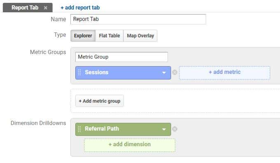Click the Dimension Drilldowns label
The image size is (280, 163).
(38, 123)
